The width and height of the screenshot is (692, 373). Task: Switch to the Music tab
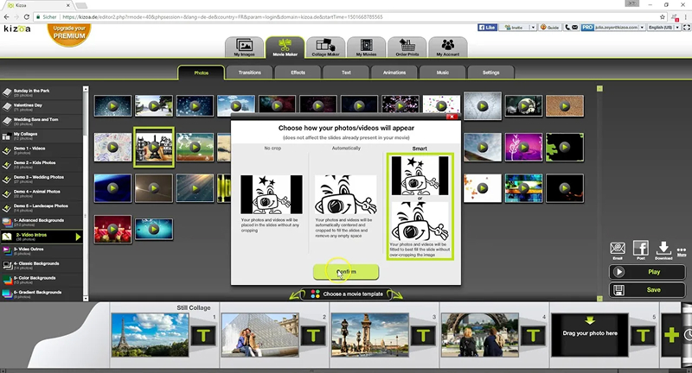point(442,73)
